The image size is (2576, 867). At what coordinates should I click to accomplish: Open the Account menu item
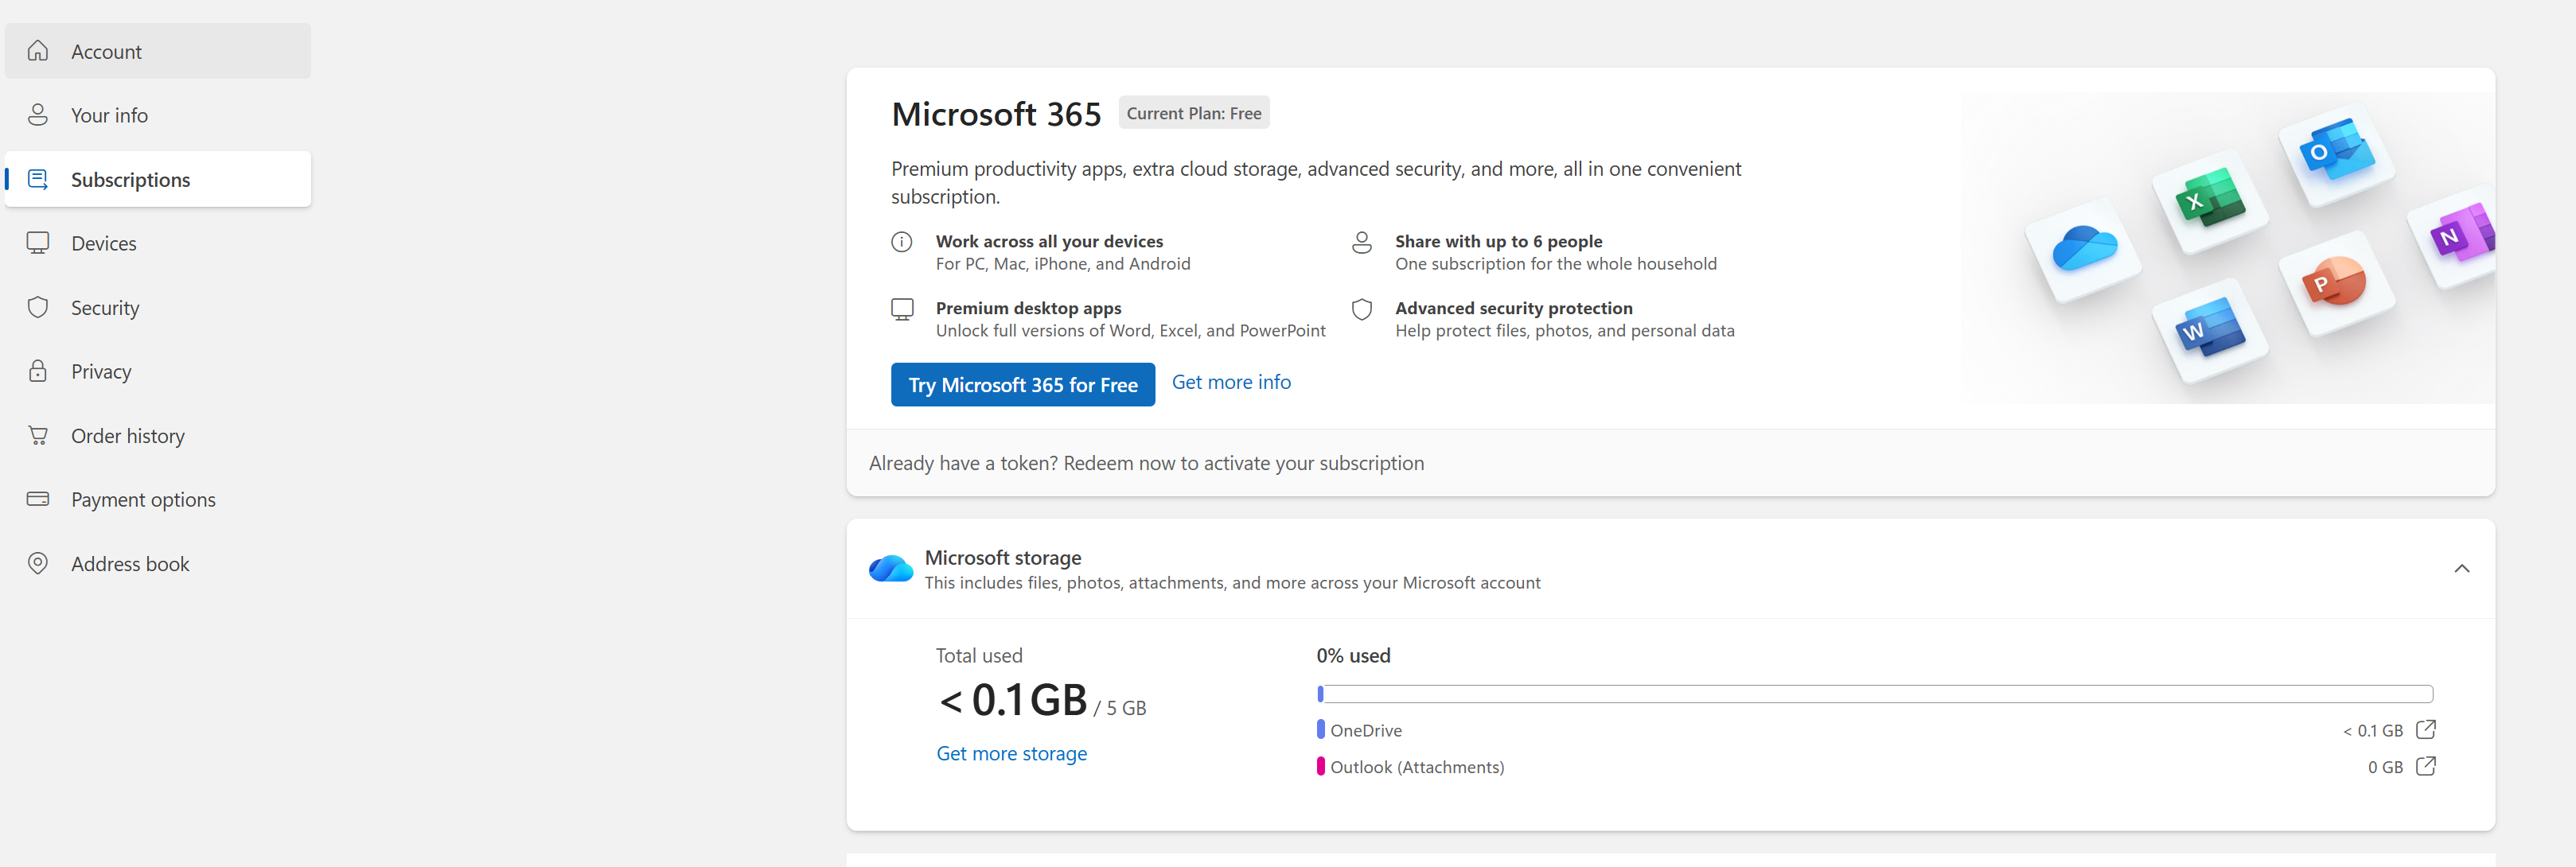158,51
